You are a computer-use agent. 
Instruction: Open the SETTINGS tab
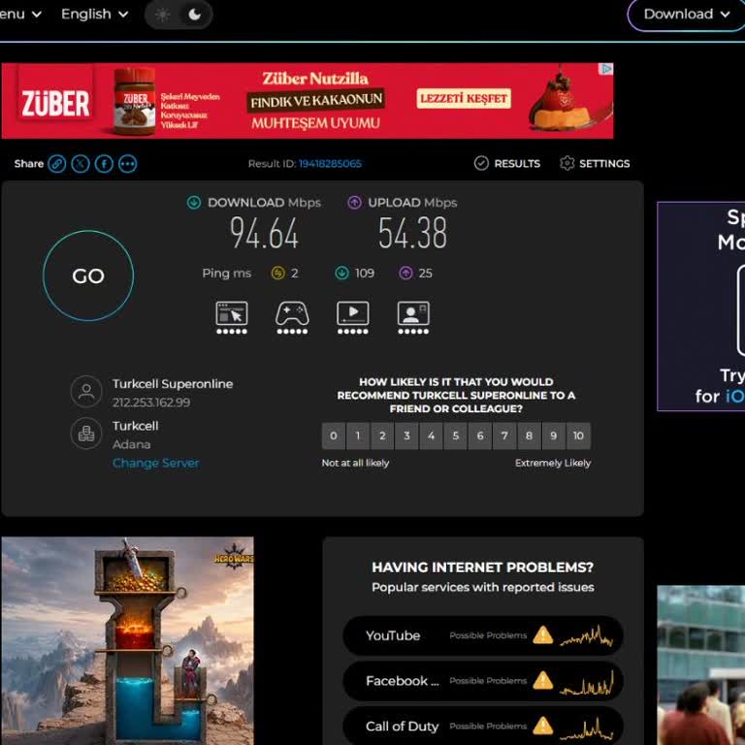[x=595, y=163]
